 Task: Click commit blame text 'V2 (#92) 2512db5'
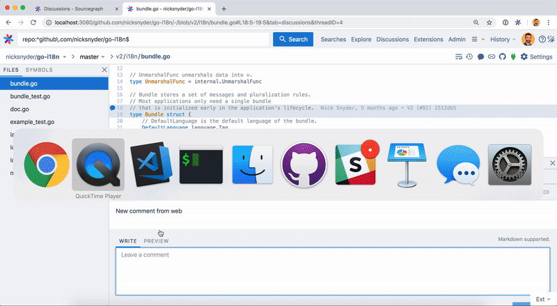pos(431,108)
